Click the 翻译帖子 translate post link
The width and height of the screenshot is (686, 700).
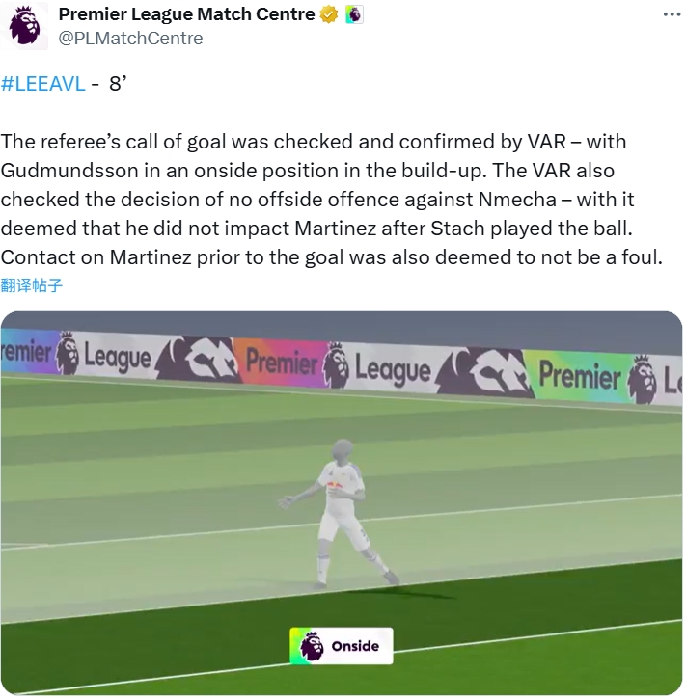31,284
